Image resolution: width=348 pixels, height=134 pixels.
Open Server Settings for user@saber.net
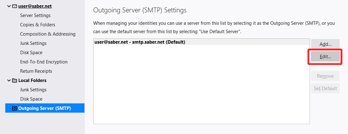click(35, 15)
